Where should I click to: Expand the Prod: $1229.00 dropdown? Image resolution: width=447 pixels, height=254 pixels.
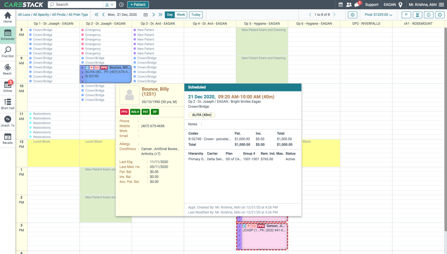[x=378, y=15]
